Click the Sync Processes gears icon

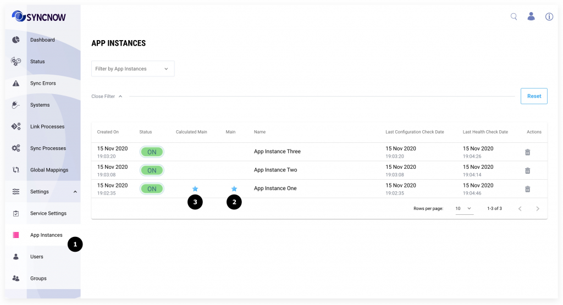[x=16, y=148]
